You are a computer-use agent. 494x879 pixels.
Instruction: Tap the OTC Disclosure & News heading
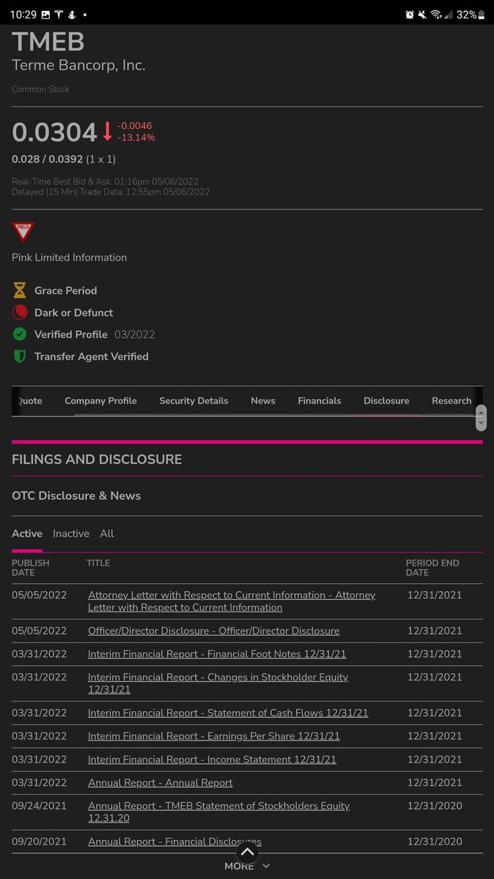pyautogui.click(x=76, y=496)
